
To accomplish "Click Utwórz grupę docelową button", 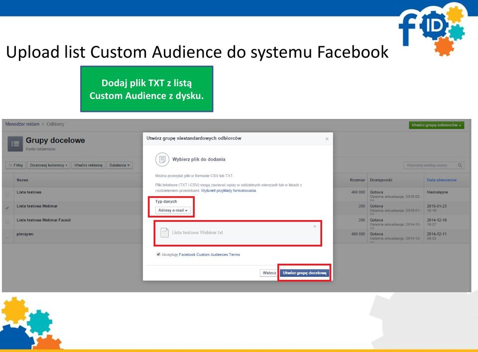I will 304,273.
